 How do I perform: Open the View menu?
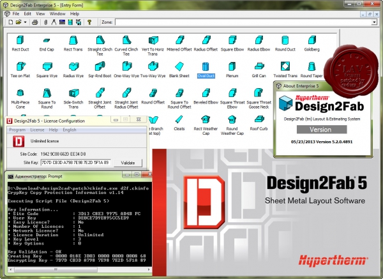click(x=40, y=13)
